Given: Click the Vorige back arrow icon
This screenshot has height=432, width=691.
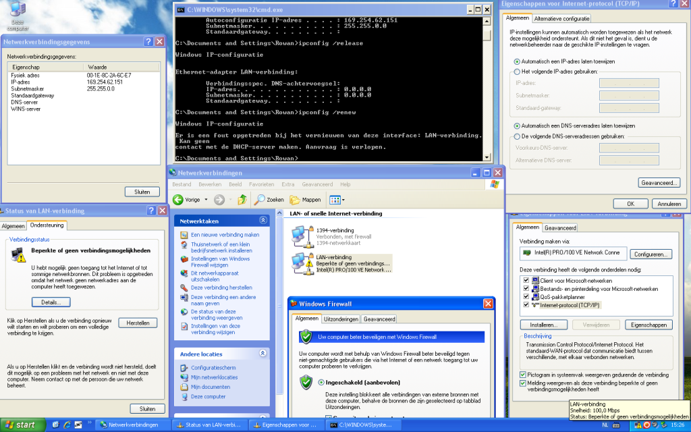Looking at the screenshot, I should 178,200.
